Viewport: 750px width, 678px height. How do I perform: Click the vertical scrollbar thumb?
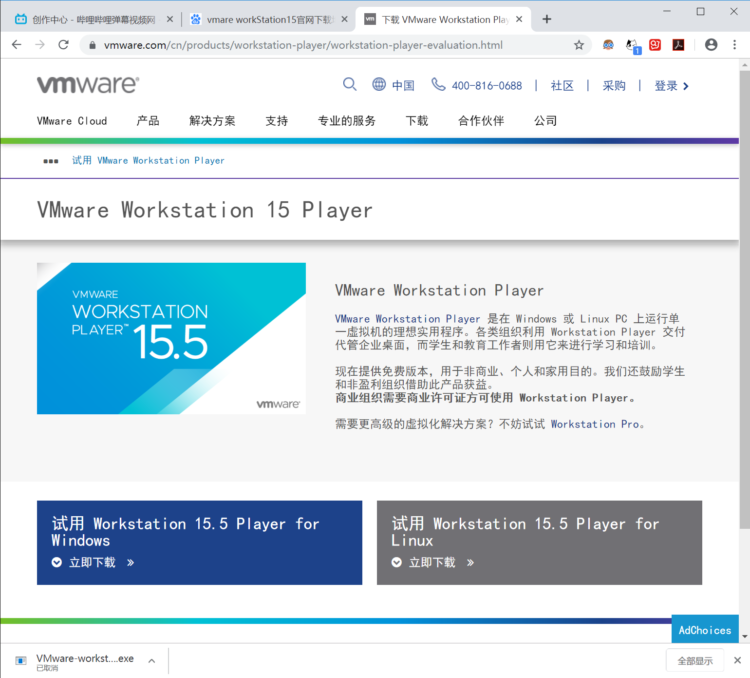point(744,300)
